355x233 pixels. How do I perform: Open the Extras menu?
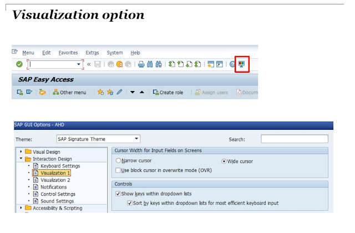92,53
